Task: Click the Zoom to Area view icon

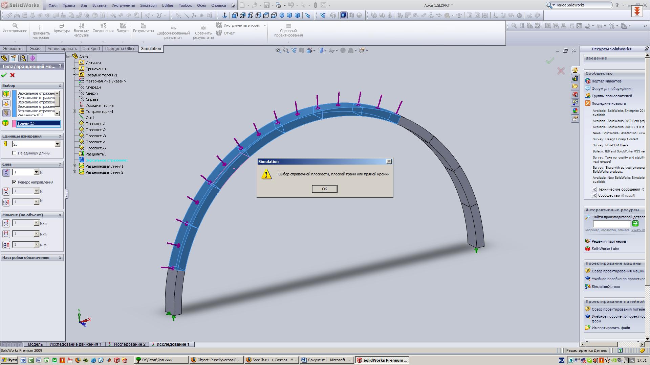Action: pos(286,50)
